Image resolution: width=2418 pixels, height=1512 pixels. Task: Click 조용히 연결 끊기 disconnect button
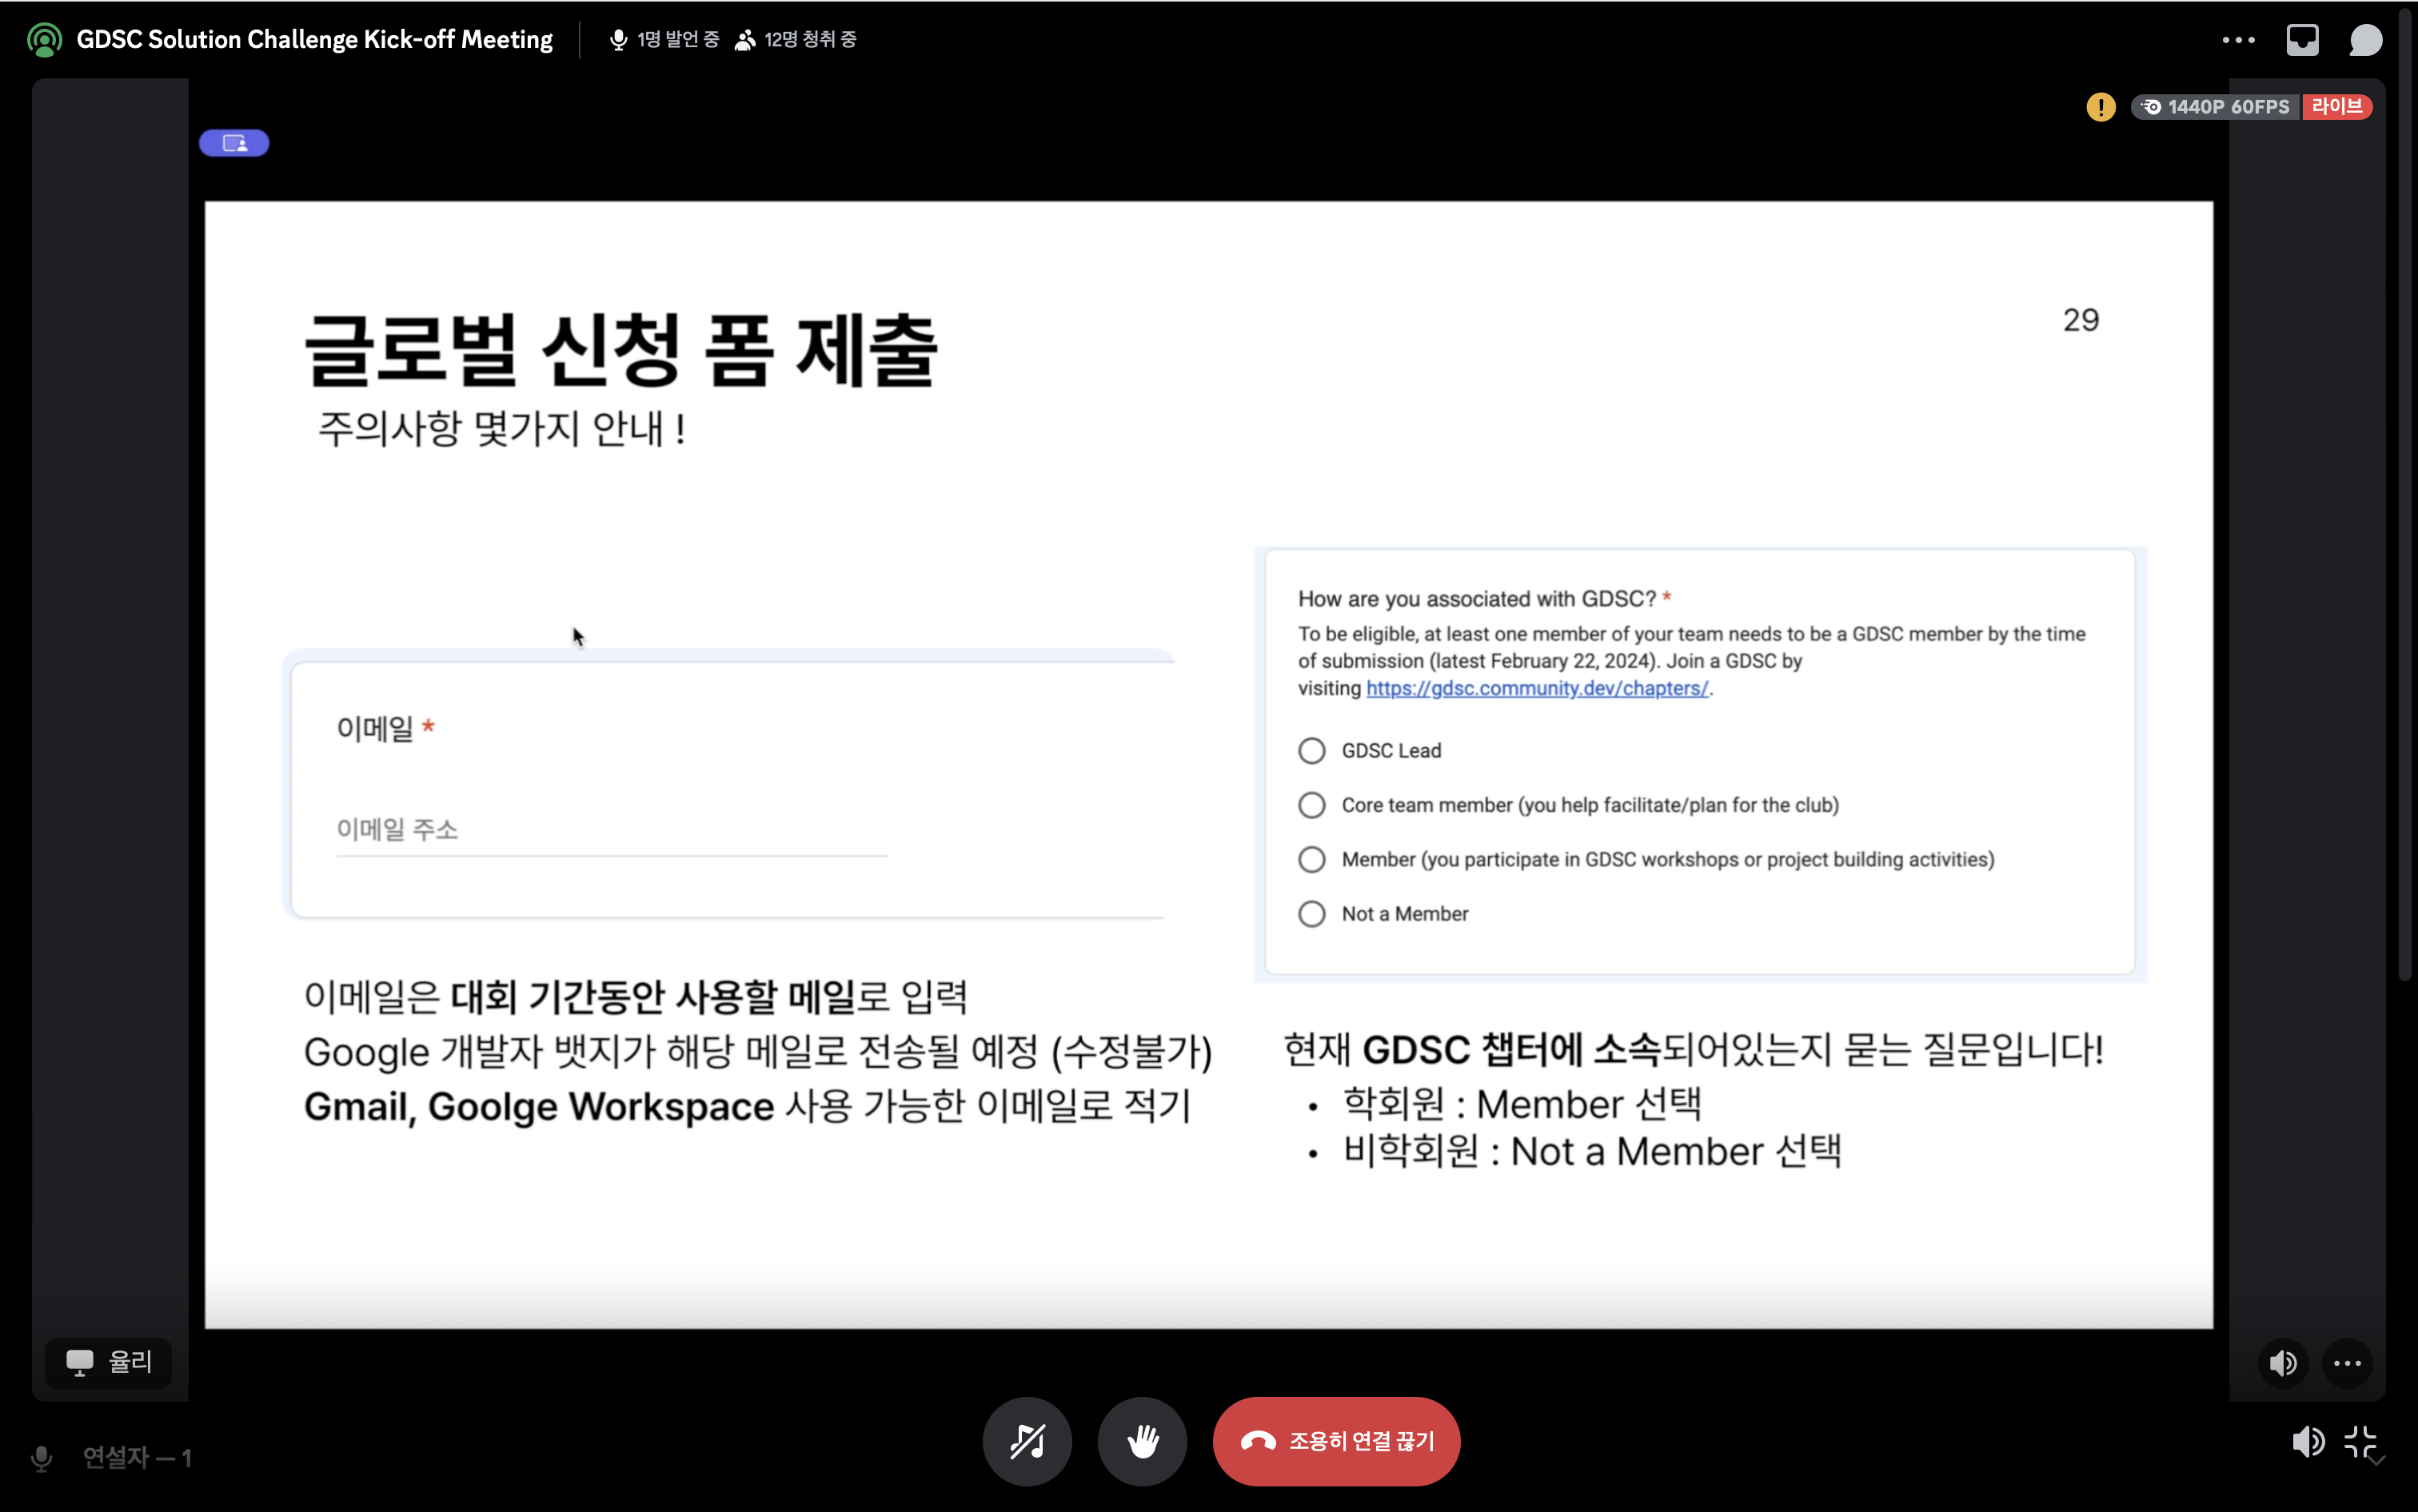click(1337, 1441)
